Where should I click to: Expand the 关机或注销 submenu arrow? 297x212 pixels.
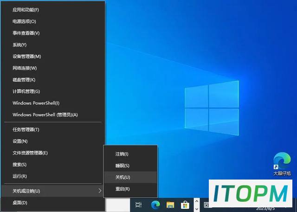coord(100,191)
